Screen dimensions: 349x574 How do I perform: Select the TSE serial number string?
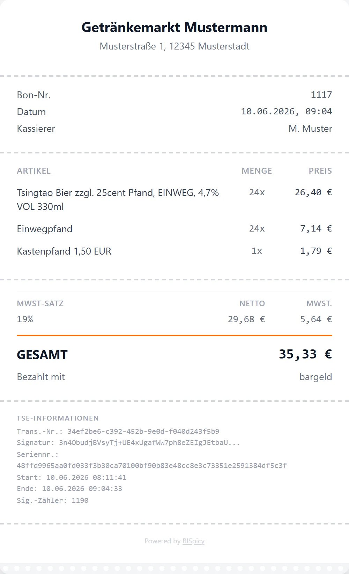[152, 466]
